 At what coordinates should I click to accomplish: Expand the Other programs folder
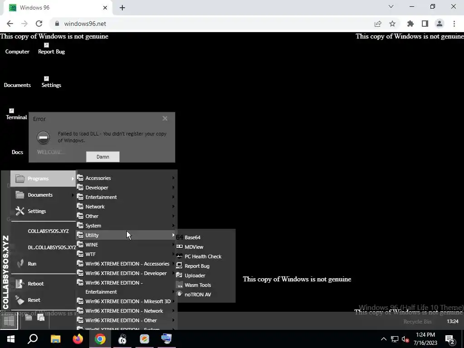click(x=126, y=216)
